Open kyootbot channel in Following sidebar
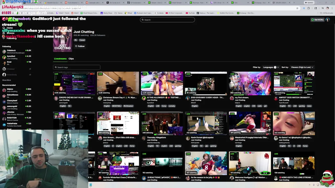Viewport: 335px width, 188px height. pos(17,57)
